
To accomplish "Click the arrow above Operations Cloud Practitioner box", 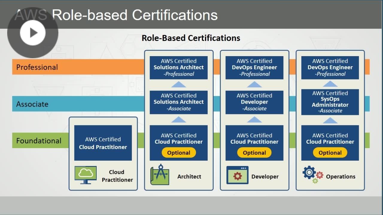I will [330, 120].
